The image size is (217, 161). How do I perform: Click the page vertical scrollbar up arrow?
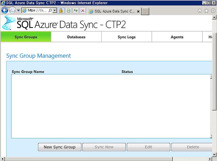coord(214,17)
